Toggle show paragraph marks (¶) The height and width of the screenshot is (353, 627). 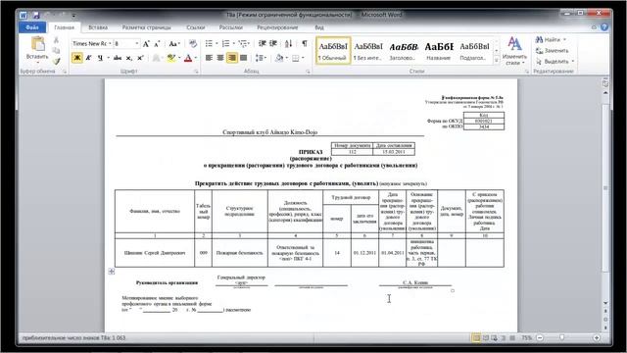pyautogui.click(x=305, y=43)
